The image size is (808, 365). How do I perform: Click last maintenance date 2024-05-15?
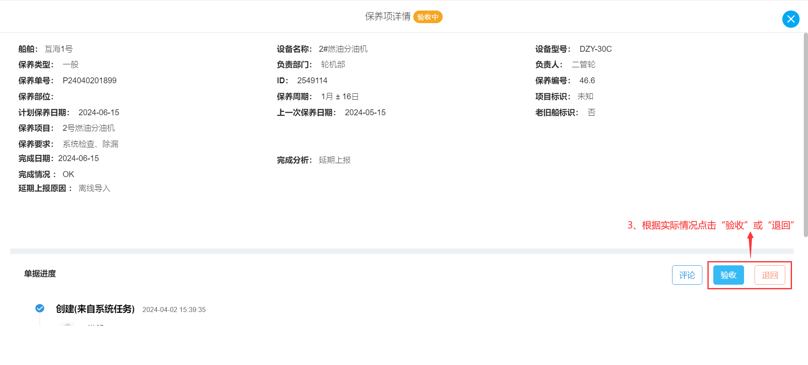coord(365,112)
